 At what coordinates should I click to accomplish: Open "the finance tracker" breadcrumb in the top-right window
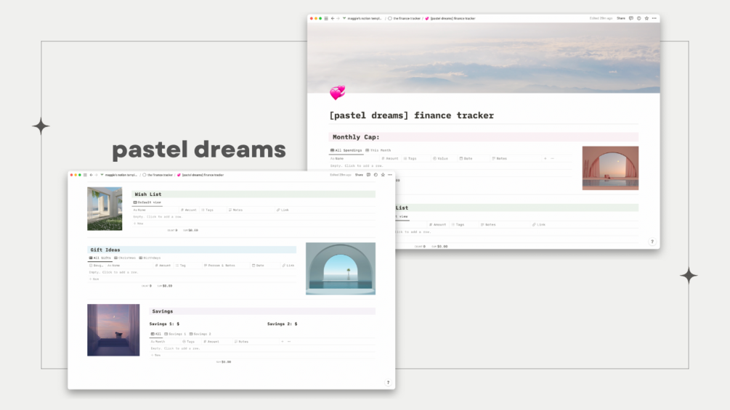404,19
